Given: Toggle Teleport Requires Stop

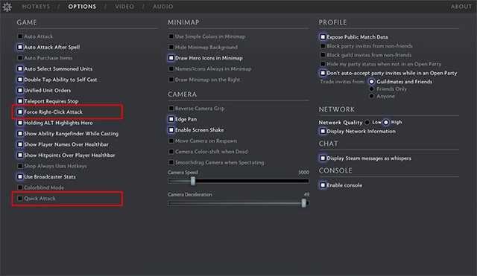Looking at the screenshot, I should (20, 101).
